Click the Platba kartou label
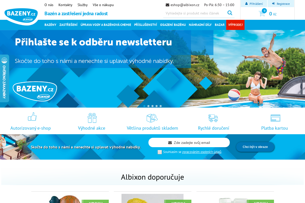The width and height of the screenshot is (305, 203). pos(274,128)
